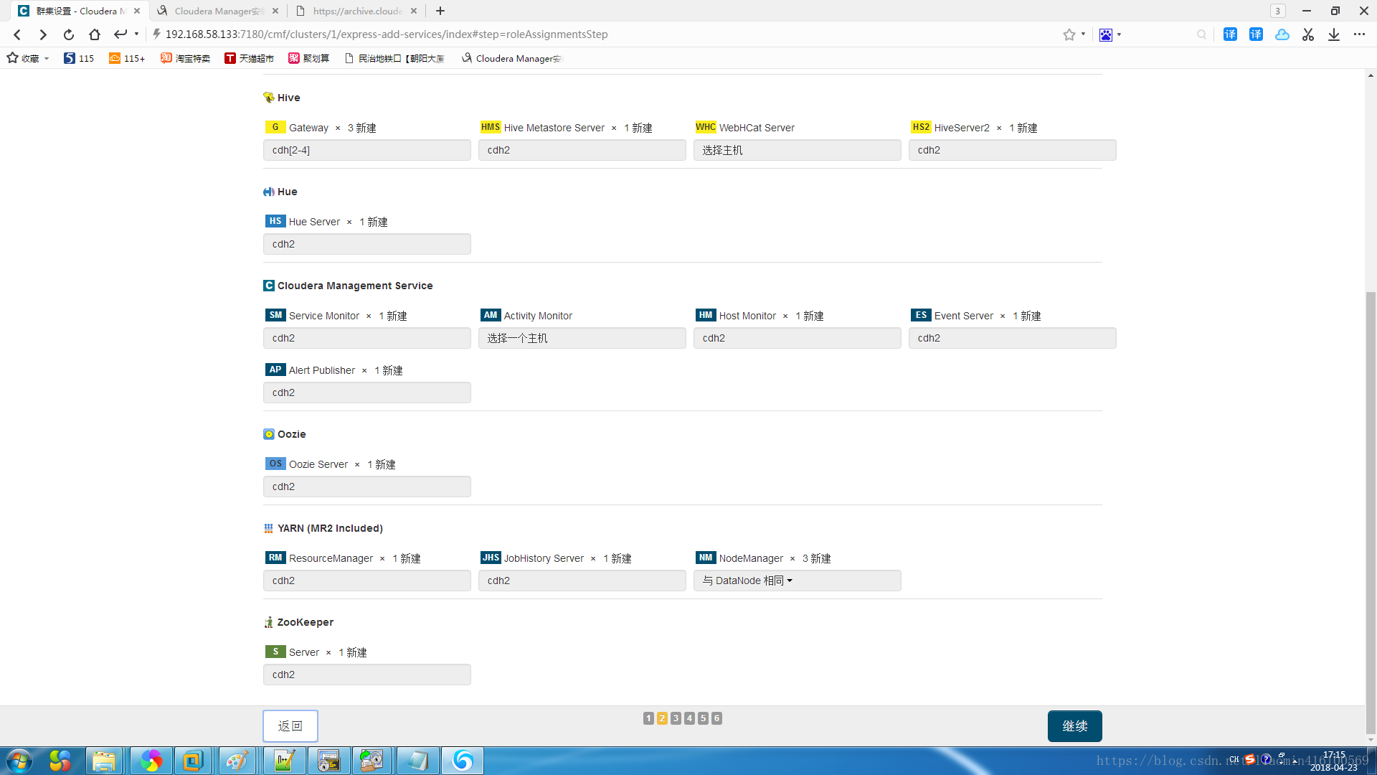This screenshot has width=1377, height=775.
Task: Edit Hive Gateway hosts cdh[2-4]
Action: (x=366, y=150)
